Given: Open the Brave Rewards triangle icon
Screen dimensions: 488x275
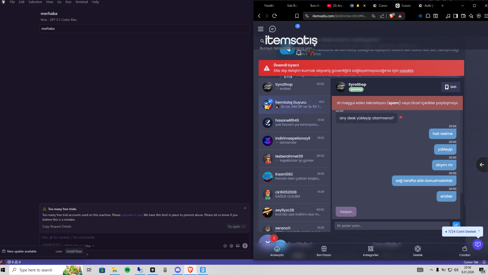Looking at the screenshot, I should pyautogui.click(x=400, y=16).
